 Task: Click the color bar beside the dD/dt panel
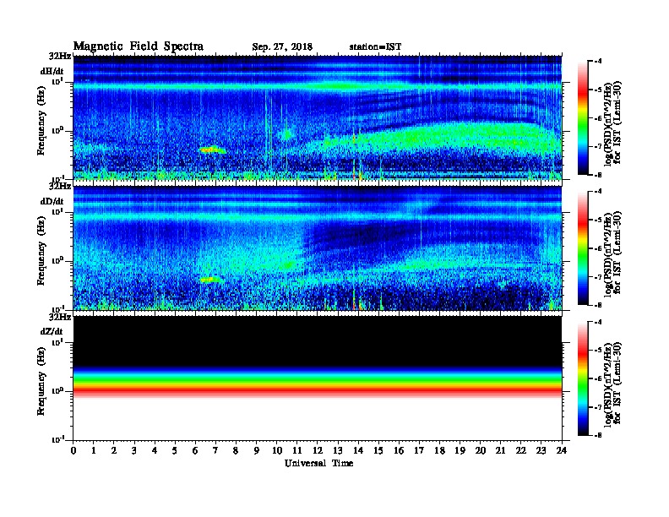(583, 248)
